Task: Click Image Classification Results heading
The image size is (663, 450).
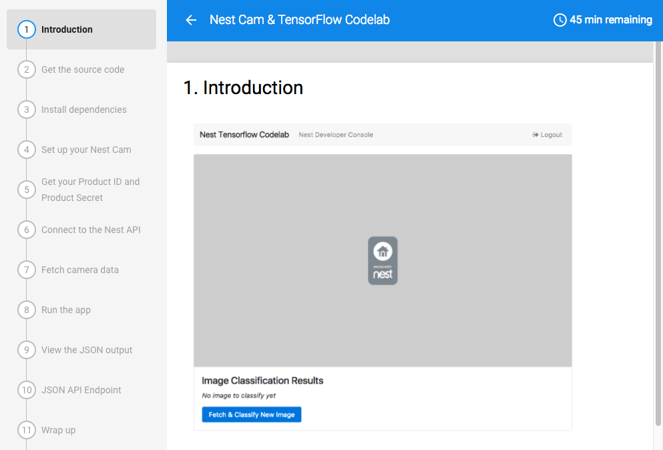Action: click(x=262, y=381)
